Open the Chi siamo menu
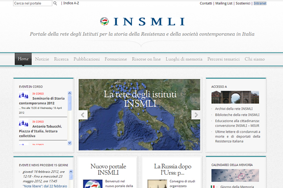Viewport: 283px width, 188px height. (255, 59)
